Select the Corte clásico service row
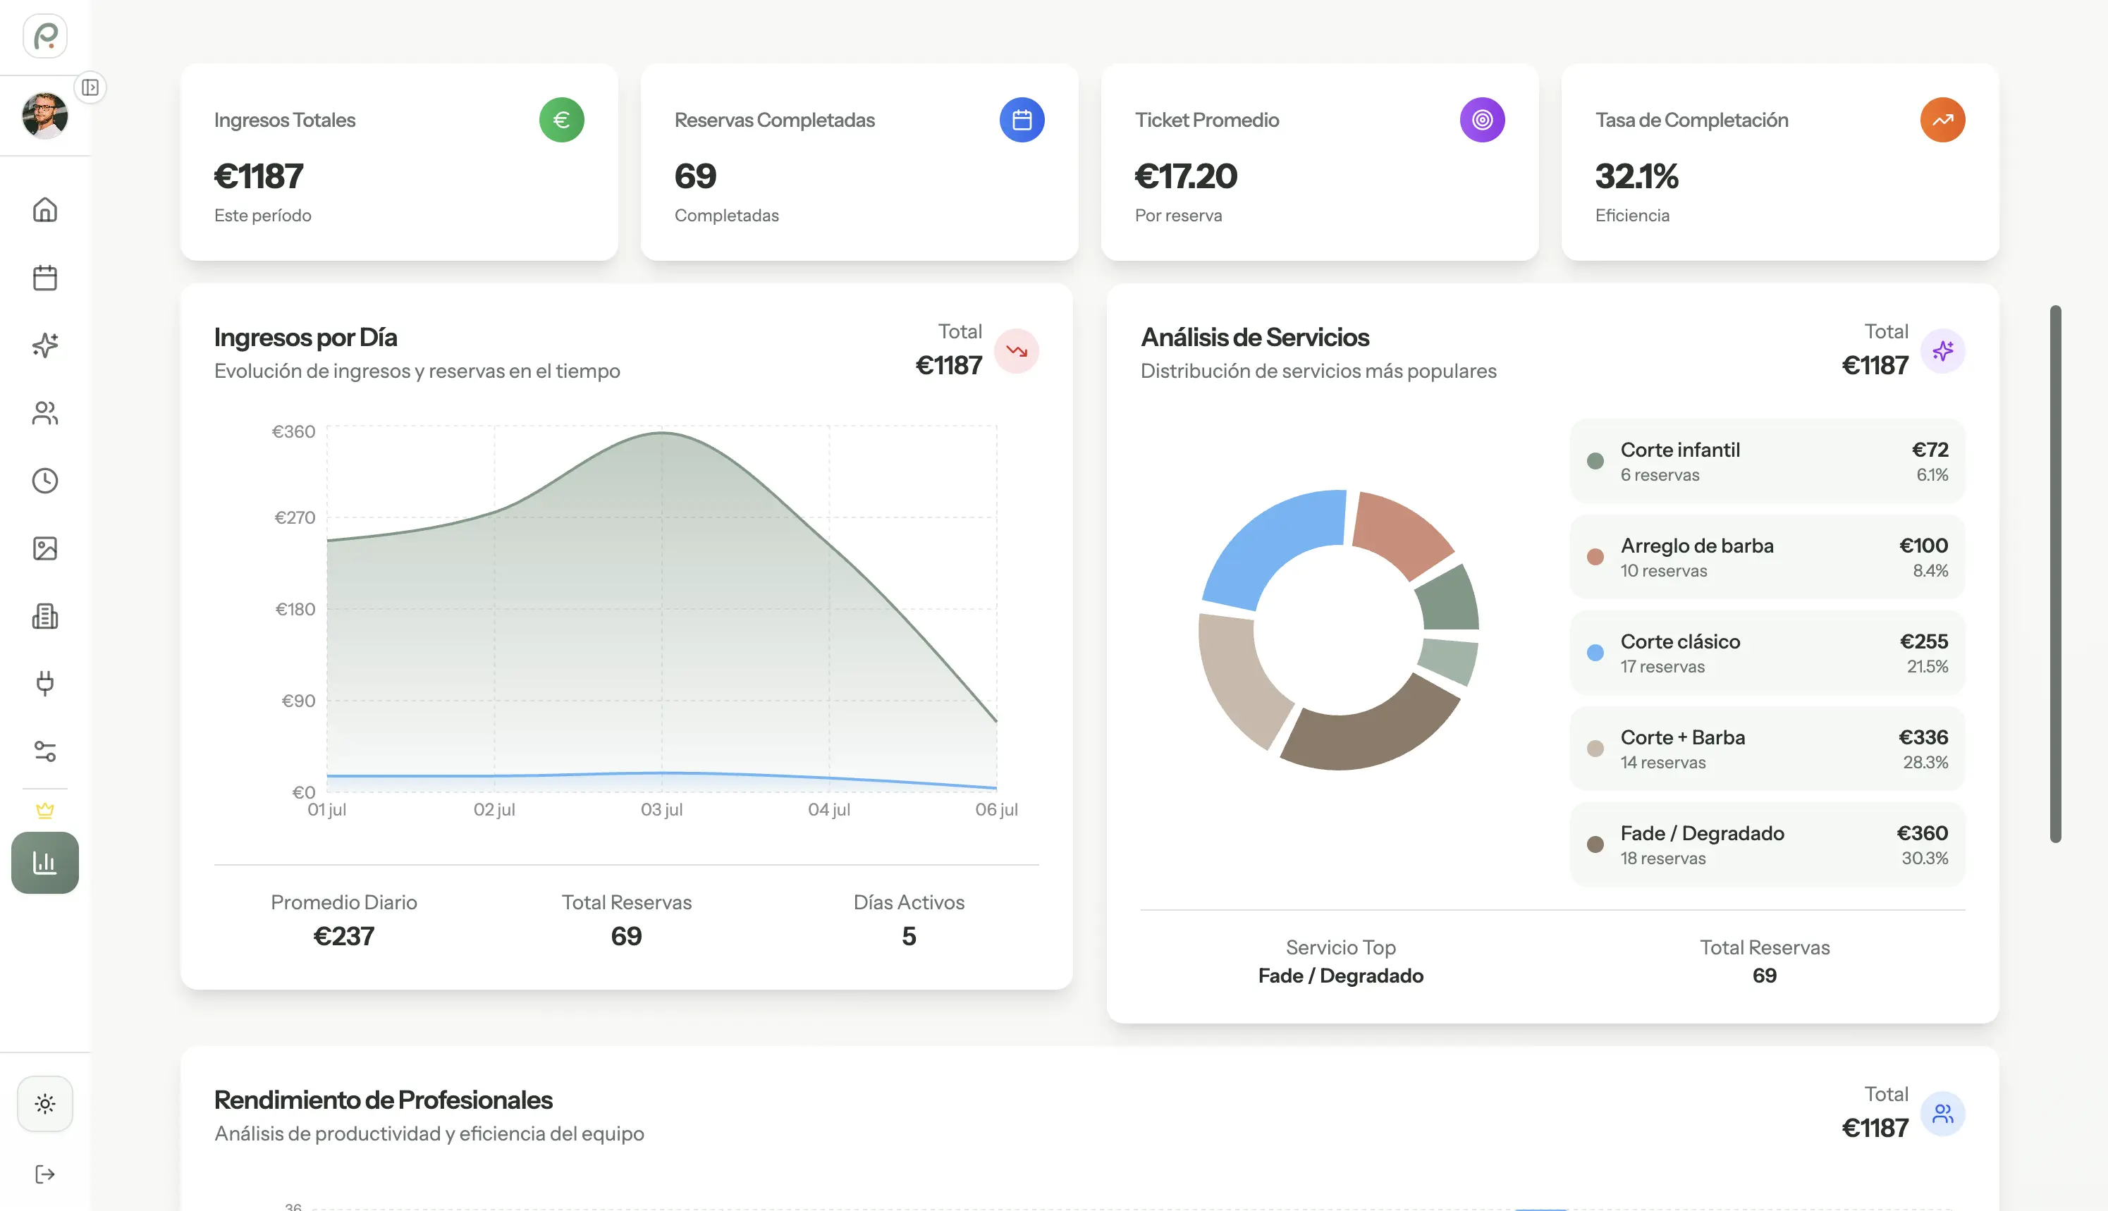The width and height of the screenshot is (2108, 1211). pyautogui.click(x=1767, y=653)
